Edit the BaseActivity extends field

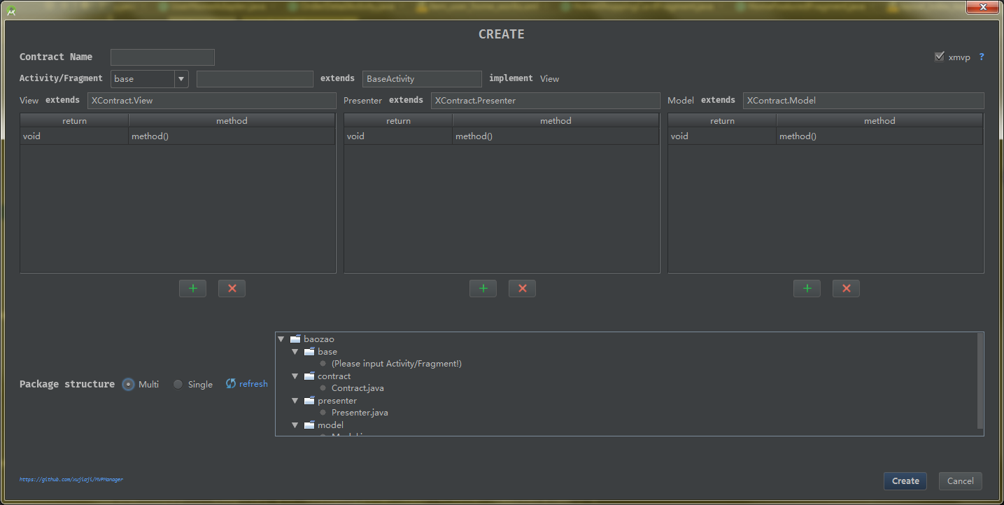tap(422, 79)
